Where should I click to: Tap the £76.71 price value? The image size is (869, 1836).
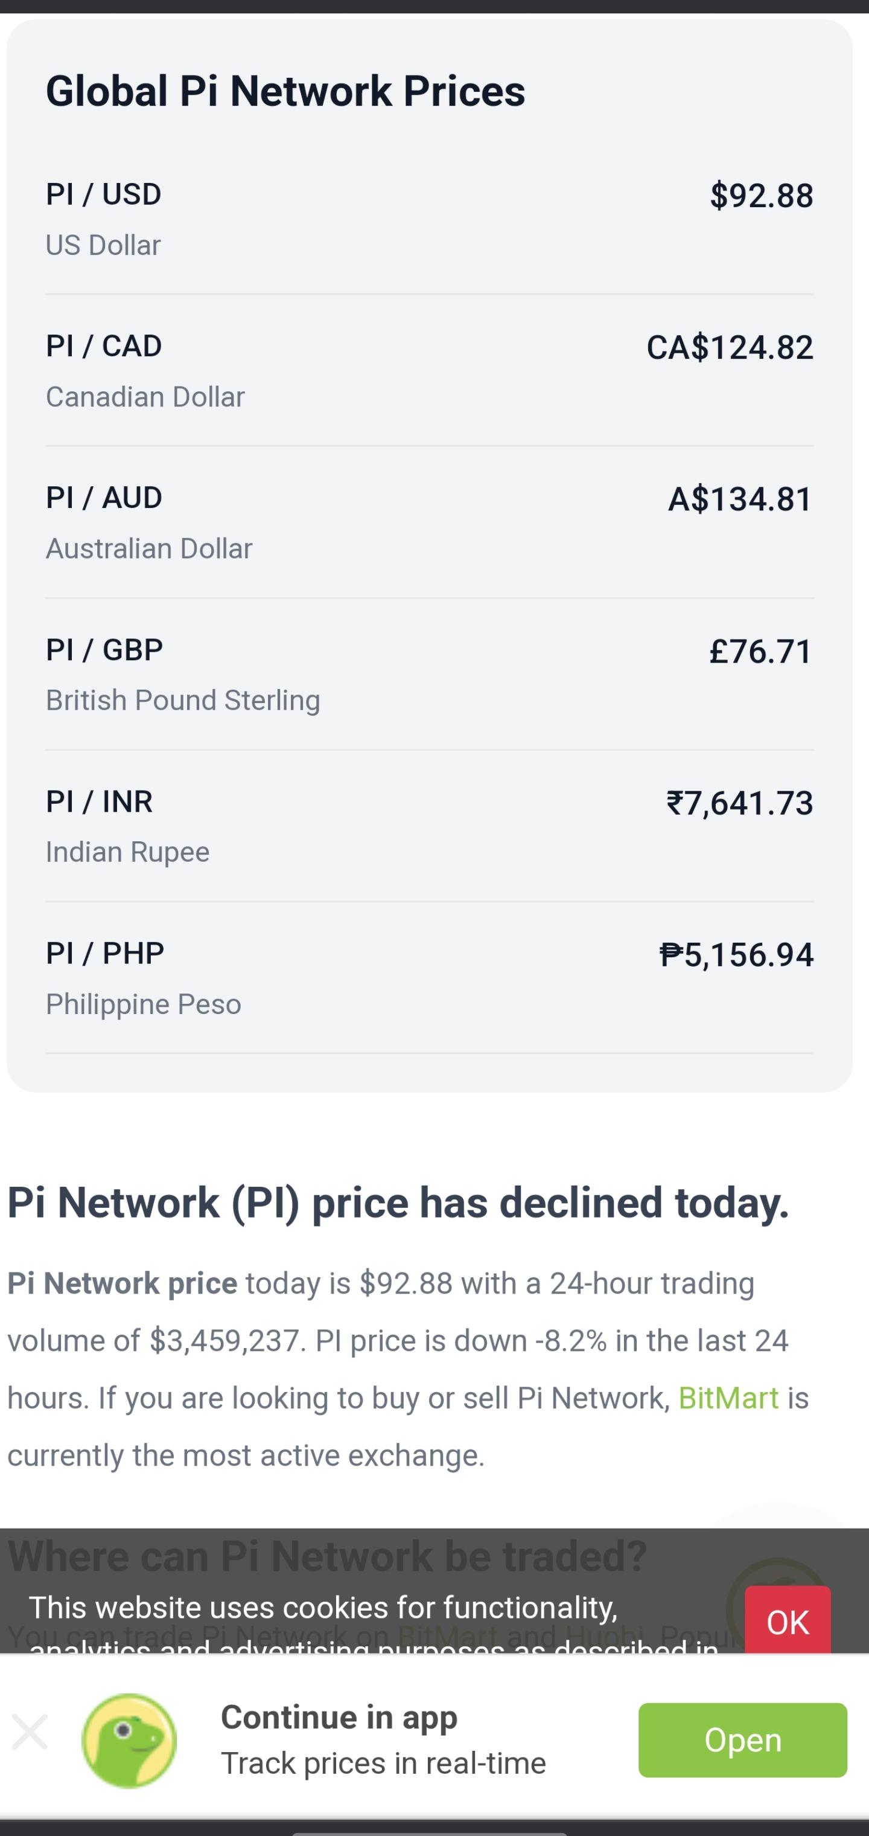pos(760,652)
